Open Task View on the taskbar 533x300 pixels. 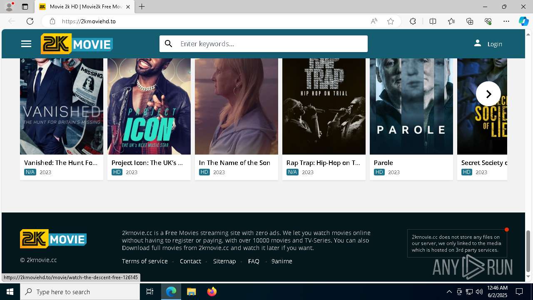(150, 292)
